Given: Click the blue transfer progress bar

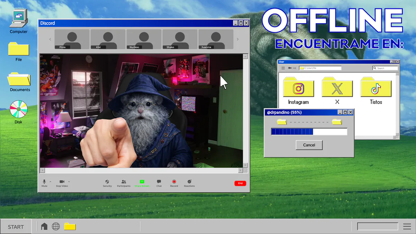Looking at the screenshot, I should [309, 132].
